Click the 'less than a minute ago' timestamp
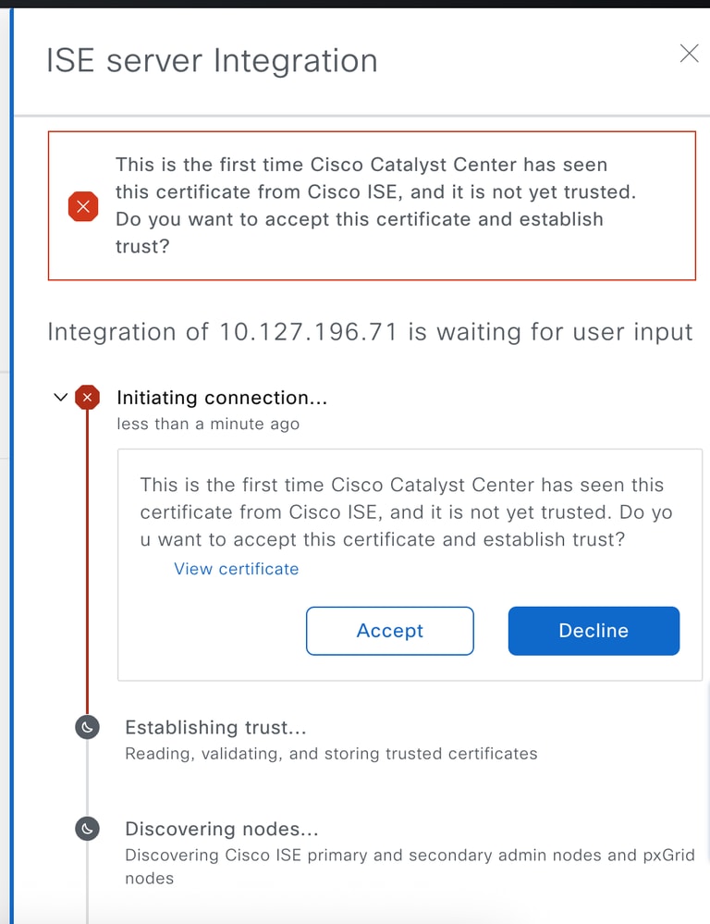The height and width of the screenshot is (924, 710). [208, 424]
